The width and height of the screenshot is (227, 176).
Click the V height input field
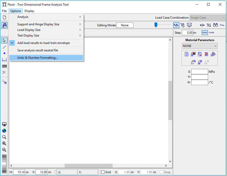click(42, 172)
